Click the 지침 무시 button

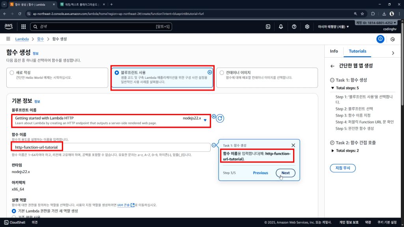click(x=343, y=168)
